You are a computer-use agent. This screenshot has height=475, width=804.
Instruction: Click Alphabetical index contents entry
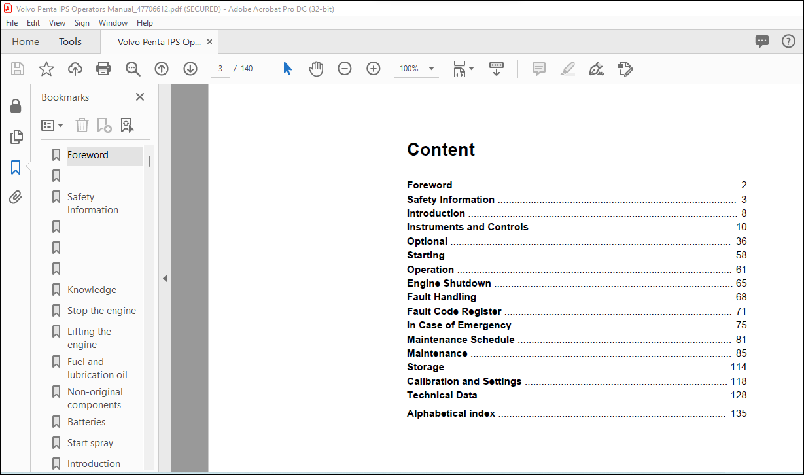(576, 413)
